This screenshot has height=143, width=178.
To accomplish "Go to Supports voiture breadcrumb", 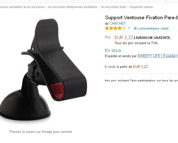I will point(141,7).
